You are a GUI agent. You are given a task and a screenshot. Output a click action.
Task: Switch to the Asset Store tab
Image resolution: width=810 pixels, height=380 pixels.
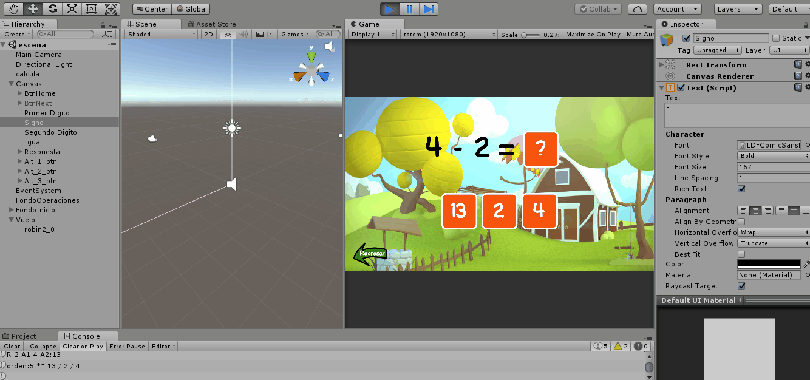click(x=212, y=24)
